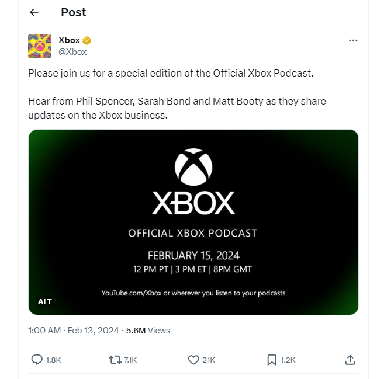Click the post timestamp 1:00 AM

[44, 331]
